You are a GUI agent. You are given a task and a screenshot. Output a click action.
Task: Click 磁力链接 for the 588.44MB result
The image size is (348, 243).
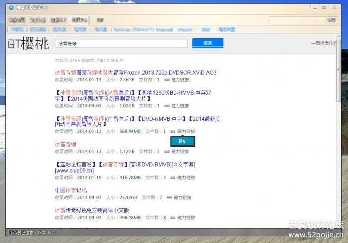click(x=186, y=132)
